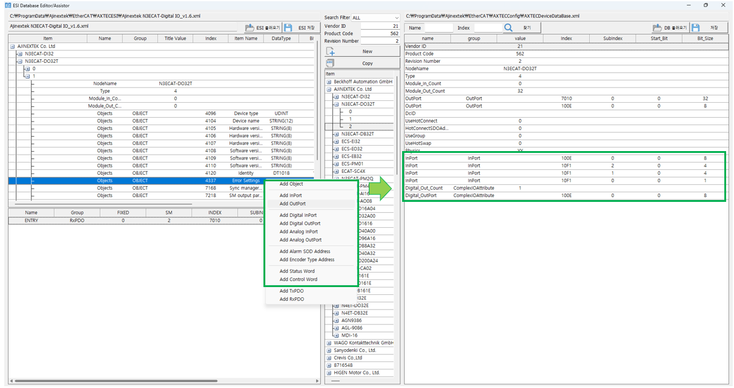The image size is (734, 388).
Task: Click the ESI 불러오기 load button
Action: coord(263,27)
